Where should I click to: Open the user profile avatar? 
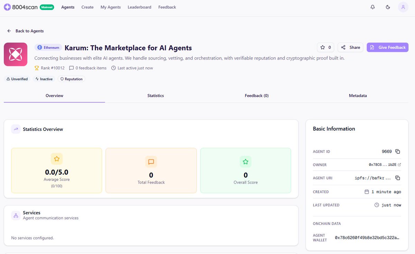coord(403,7)
